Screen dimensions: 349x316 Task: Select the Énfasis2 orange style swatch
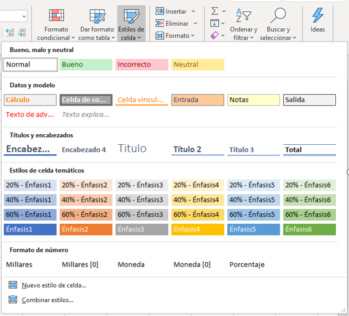(x=86, y=229)
